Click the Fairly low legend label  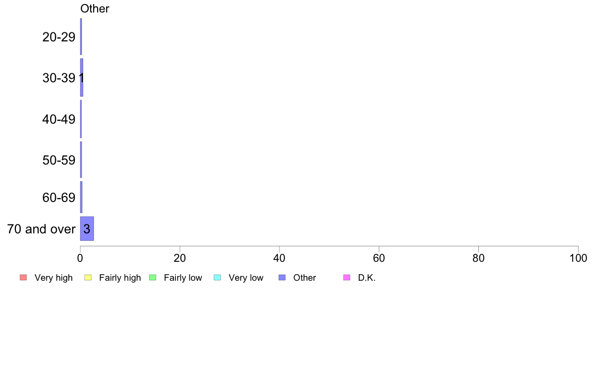click(183, 277)
